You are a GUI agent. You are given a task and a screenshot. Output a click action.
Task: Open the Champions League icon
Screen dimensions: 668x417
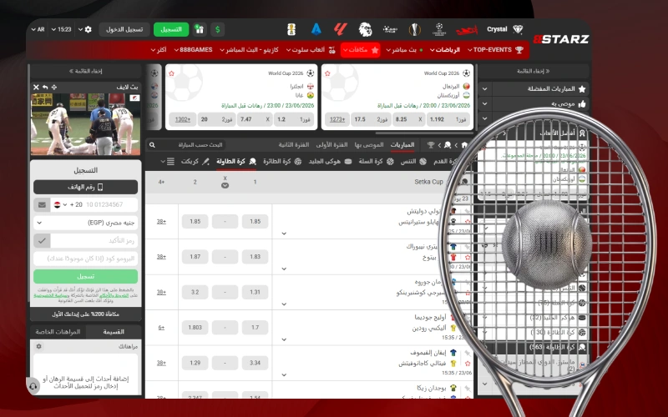439,29
